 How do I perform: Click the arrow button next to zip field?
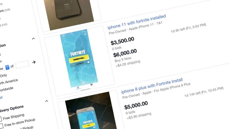point(34,62)
